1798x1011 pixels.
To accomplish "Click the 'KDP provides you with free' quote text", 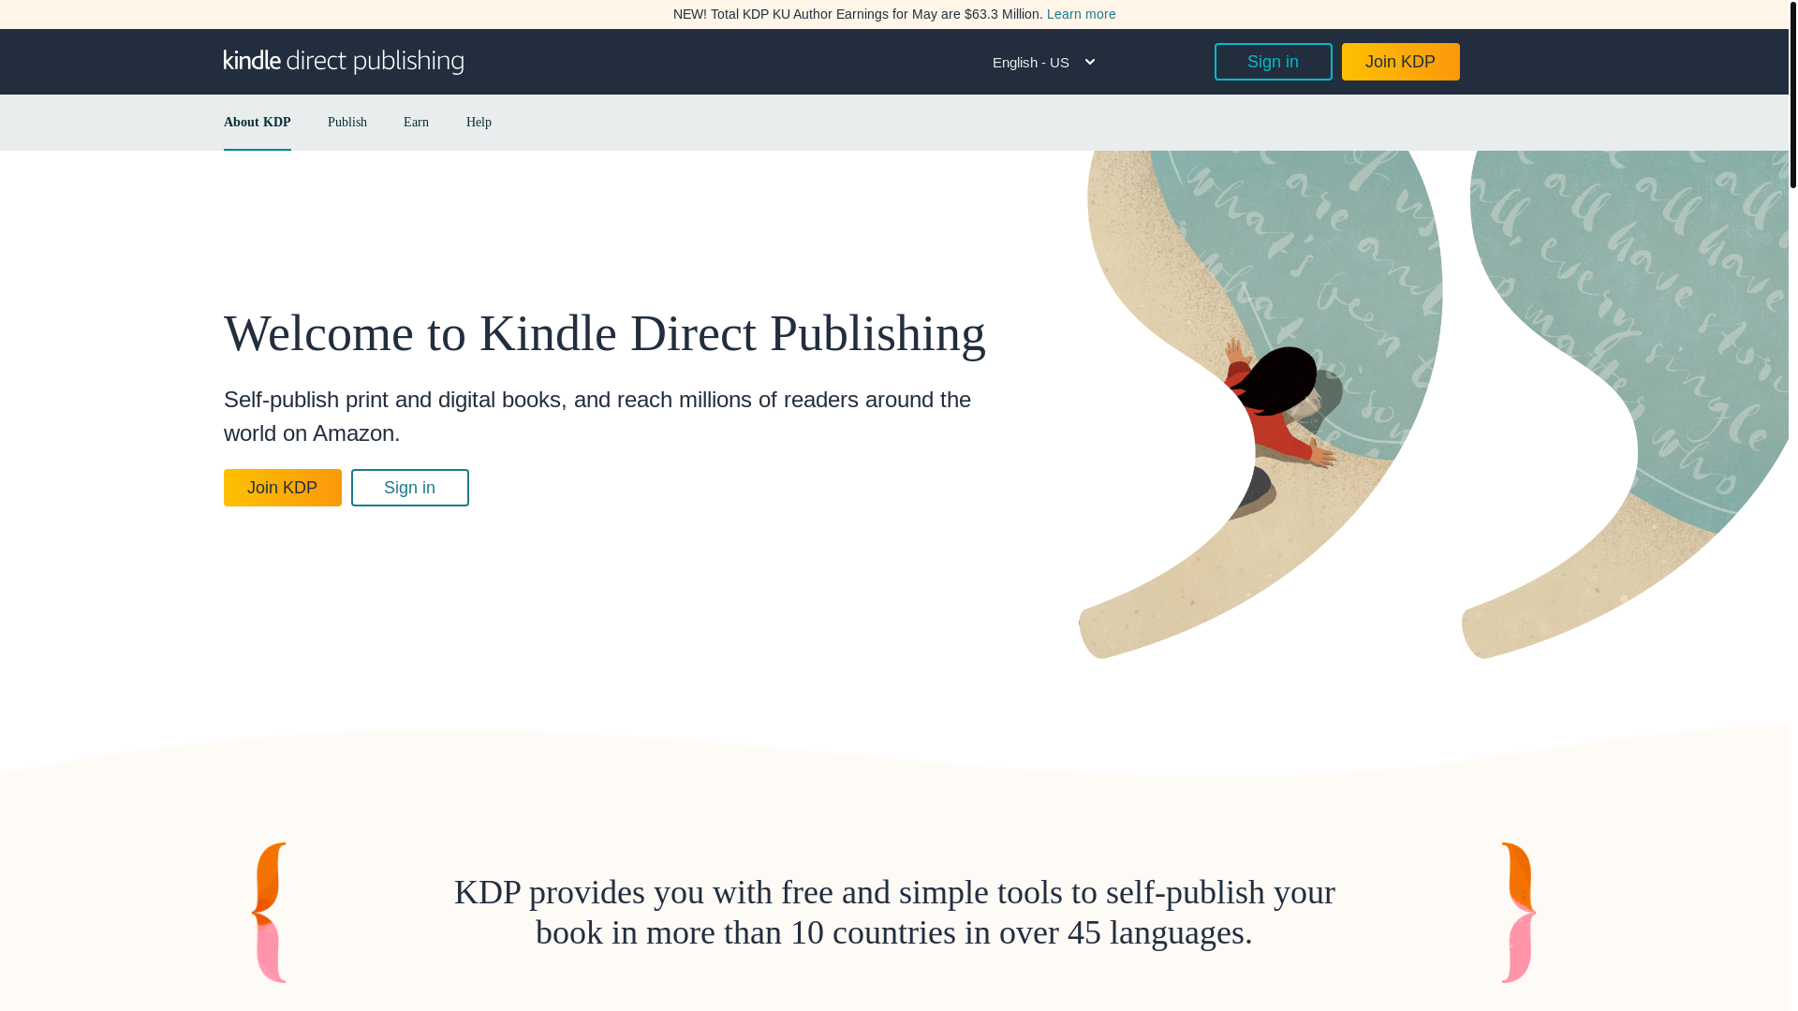I will pos(894,912).
